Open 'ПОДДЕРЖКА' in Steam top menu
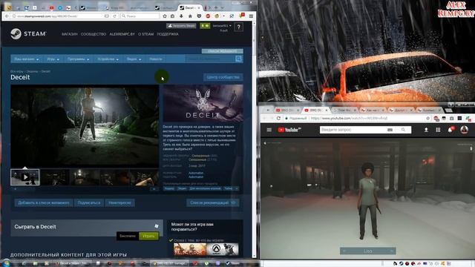Viewport: 475px width, 267px height. (168, 34)
